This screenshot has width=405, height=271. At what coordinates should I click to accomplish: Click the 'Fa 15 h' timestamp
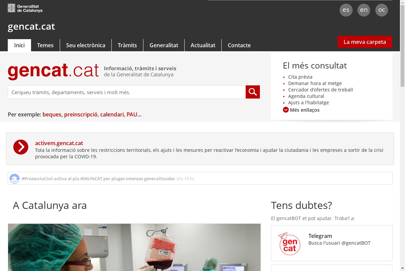pyautogui.click(x=185, y=179)
